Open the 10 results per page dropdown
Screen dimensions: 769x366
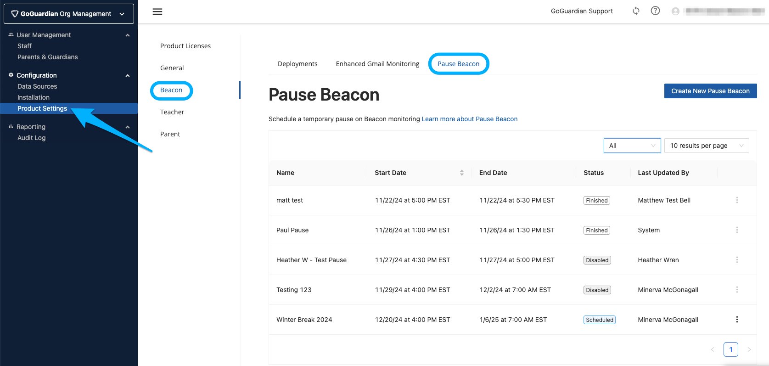[x=707, y=146]
